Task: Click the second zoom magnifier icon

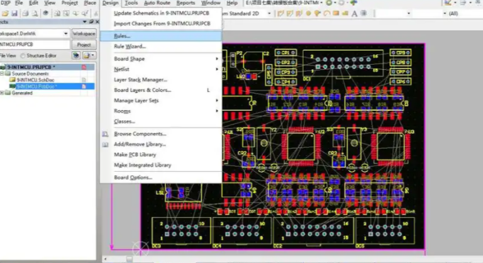Action: coord(66,13)
